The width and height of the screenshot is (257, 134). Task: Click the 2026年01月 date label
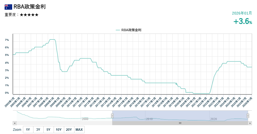(x=242, y=13)
